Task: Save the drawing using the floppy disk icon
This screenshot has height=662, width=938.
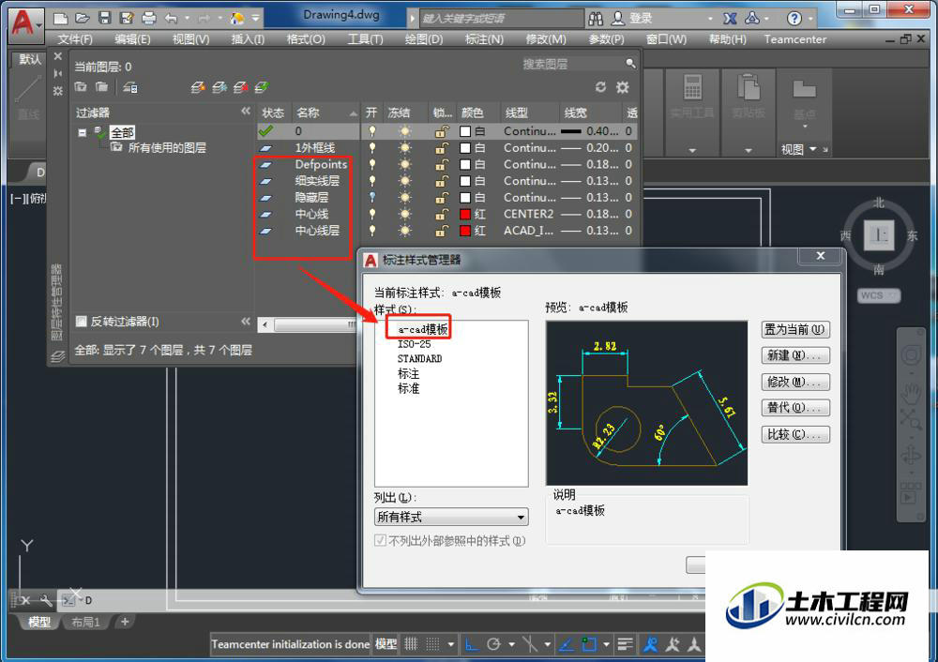Action: tap(105, 19)
